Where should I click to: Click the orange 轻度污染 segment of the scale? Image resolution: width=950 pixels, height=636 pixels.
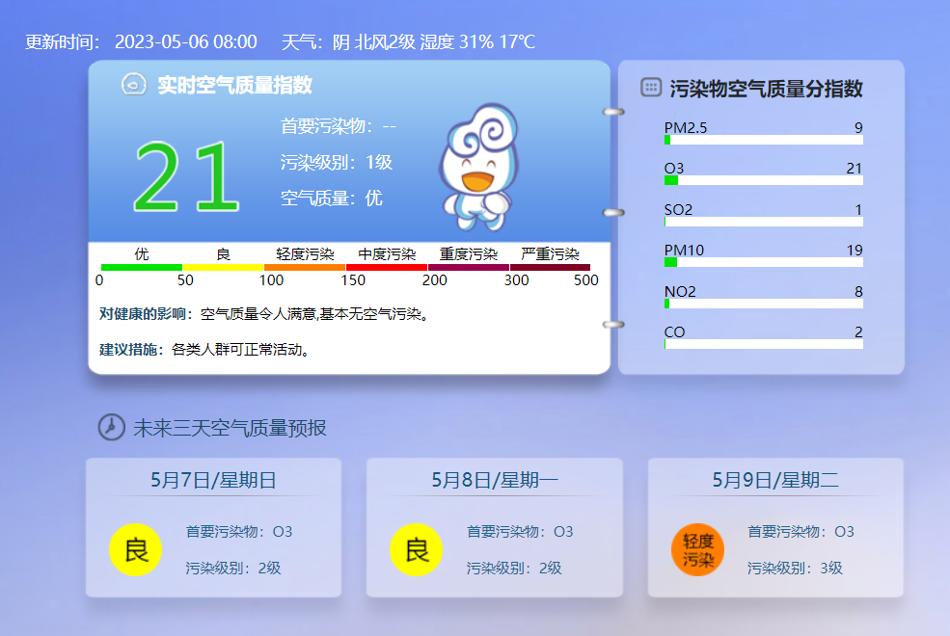click(x=305, y=267)
